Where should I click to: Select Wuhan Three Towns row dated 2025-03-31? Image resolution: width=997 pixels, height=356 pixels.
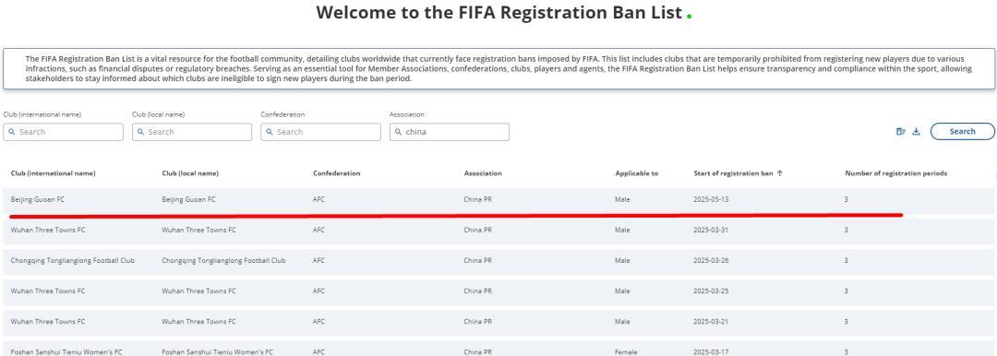point(498,231)
